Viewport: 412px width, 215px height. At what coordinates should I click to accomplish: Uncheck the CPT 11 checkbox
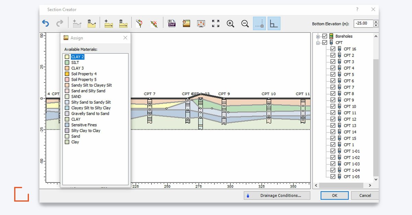(332, 113)
